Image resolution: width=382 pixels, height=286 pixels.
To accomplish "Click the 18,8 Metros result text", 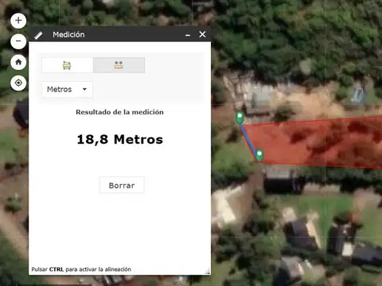I will click(120, 140).
